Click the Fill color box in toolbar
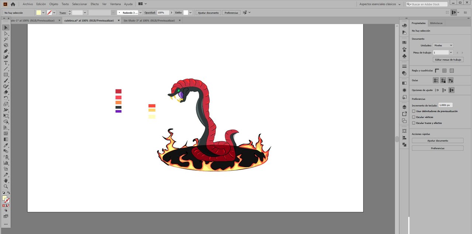This screenshot has height=234, width=472. 4,198
